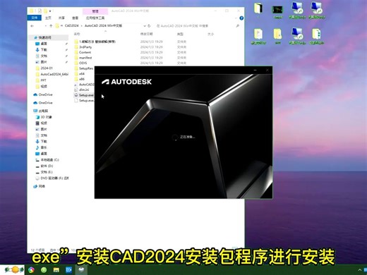The height and width of the screenshot is (275, 367).
Task: Switch to the 主页 ribbon tab
Action: tap(48, 18)
